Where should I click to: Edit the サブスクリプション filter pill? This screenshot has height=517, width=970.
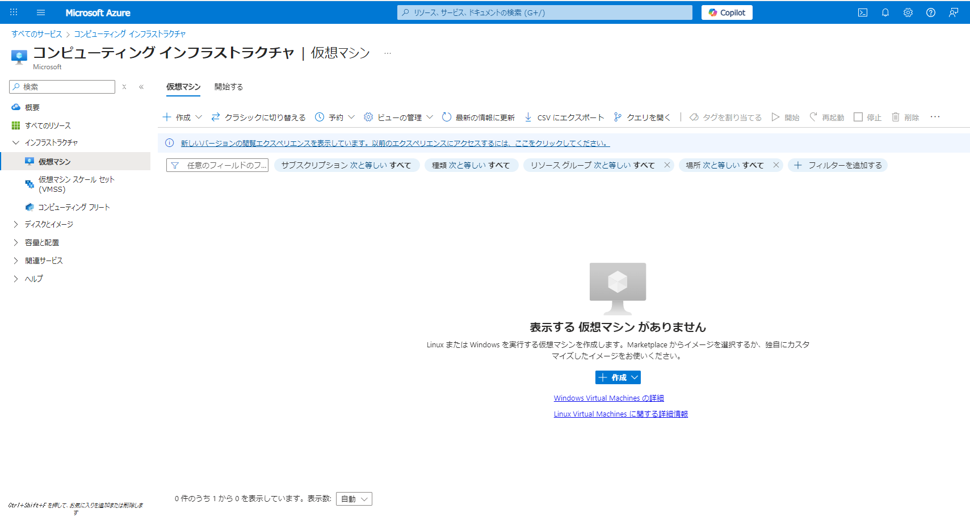point(346,165)
